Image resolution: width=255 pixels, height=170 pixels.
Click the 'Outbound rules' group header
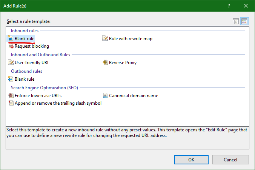pyautogui.click(x=27, y=71)
